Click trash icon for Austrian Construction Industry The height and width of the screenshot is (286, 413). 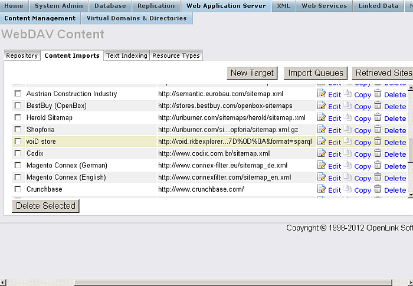378,93
